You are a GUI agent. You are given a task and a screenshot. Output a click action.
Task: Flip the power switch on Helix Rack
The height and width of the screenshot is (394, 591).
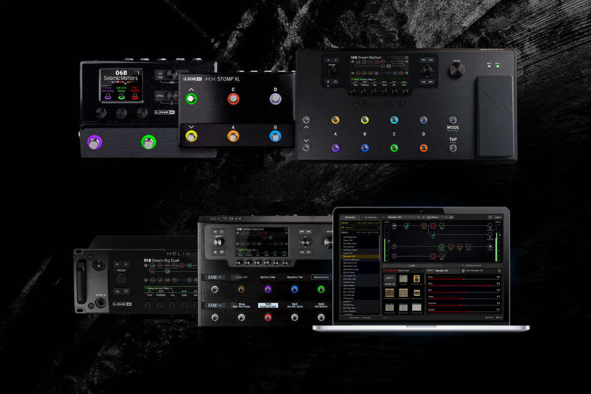click(99, 264)
